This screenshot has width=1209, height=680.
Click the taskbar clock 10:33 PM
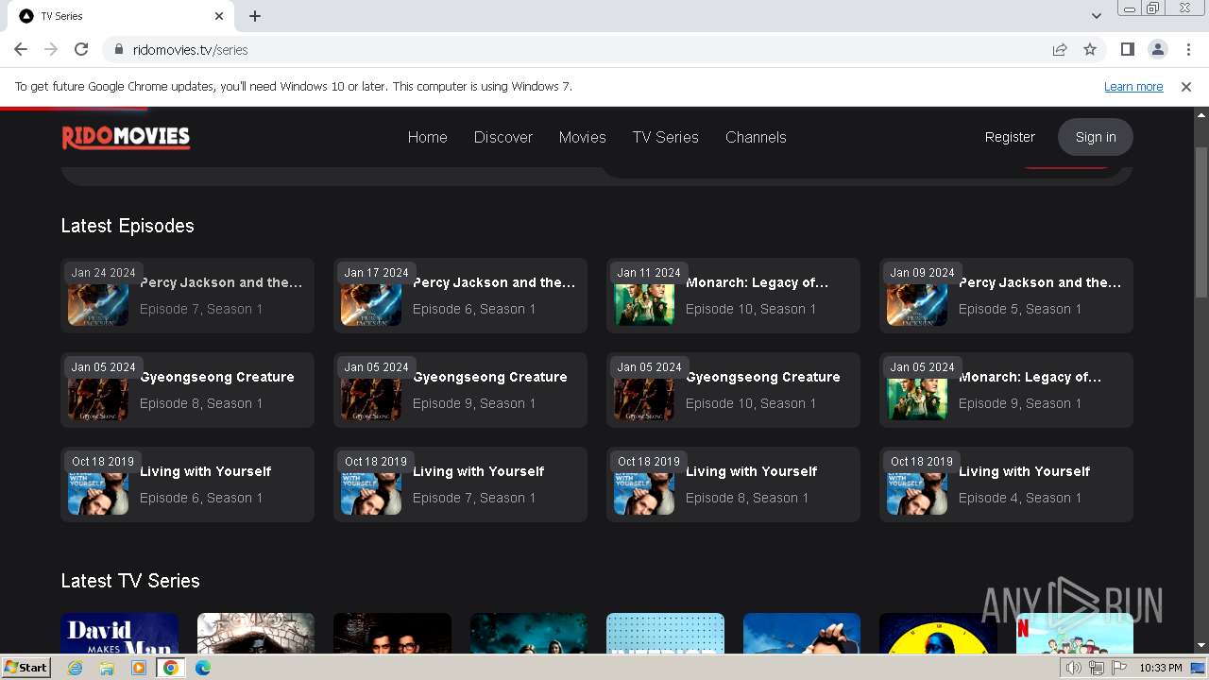1160,668
